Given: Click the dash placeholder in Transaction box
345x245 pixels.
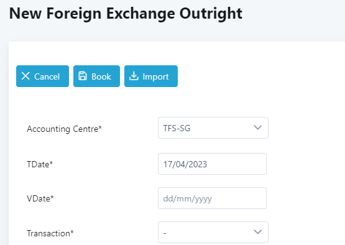Looking at the screenshot, I should (x=165, y=233).
